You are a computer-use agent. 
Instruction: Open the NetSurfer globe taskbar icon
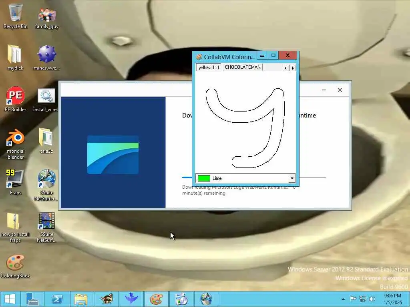(206, 299)
